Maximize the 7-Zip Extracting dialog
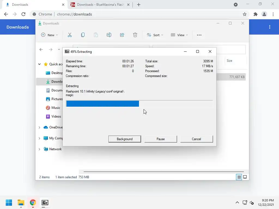This screenshot has width=279, height=209. tap(198, 51)
